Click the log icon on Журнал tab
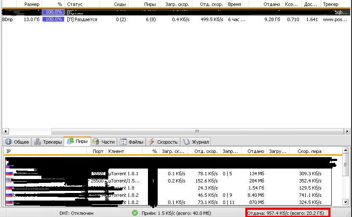Screen dimensions: 352x217 (186, 142)
